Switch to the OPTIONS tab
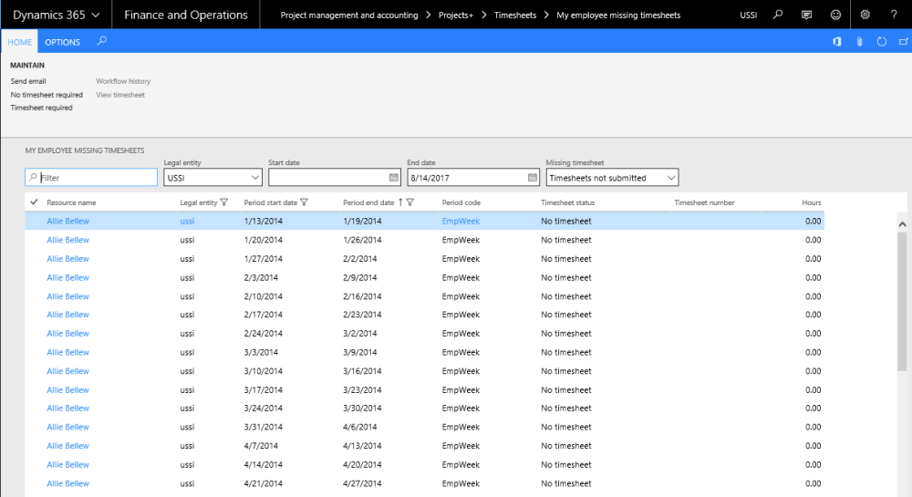The height and width of the screenshot is (497, 912). [63, 42]
